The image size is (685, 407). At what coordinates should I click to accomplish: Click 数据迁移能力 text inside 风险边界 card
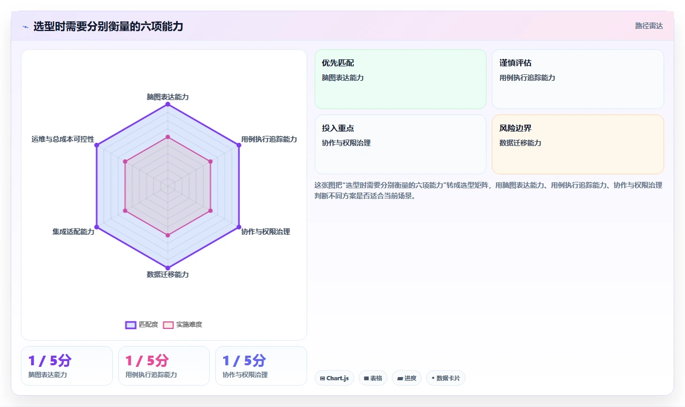click(520, 143)
